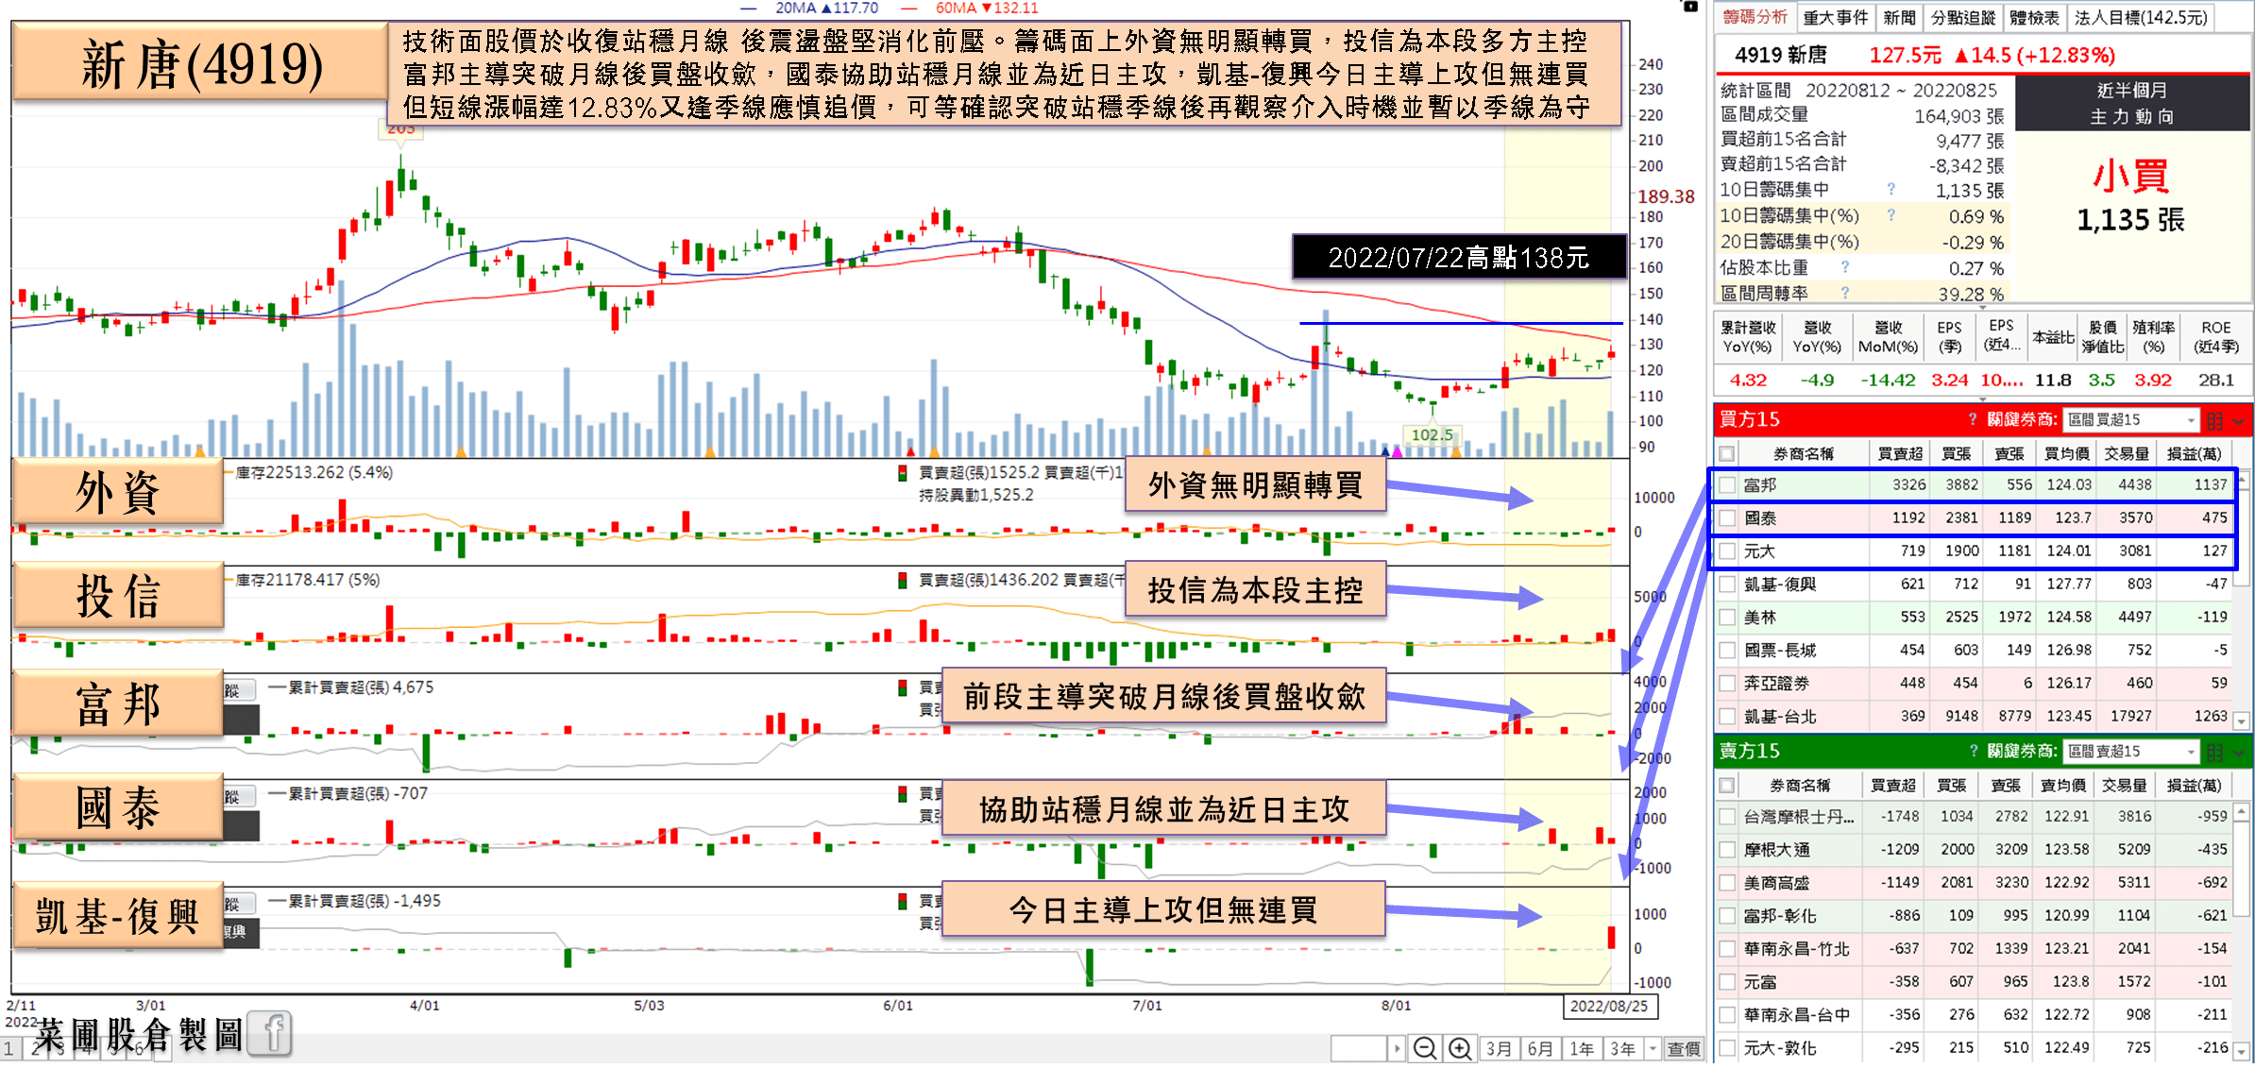Screen dimensions: 2255x1085
Task: Check the 元大 broker row checkbox
Action: (x=1727, y=551)
